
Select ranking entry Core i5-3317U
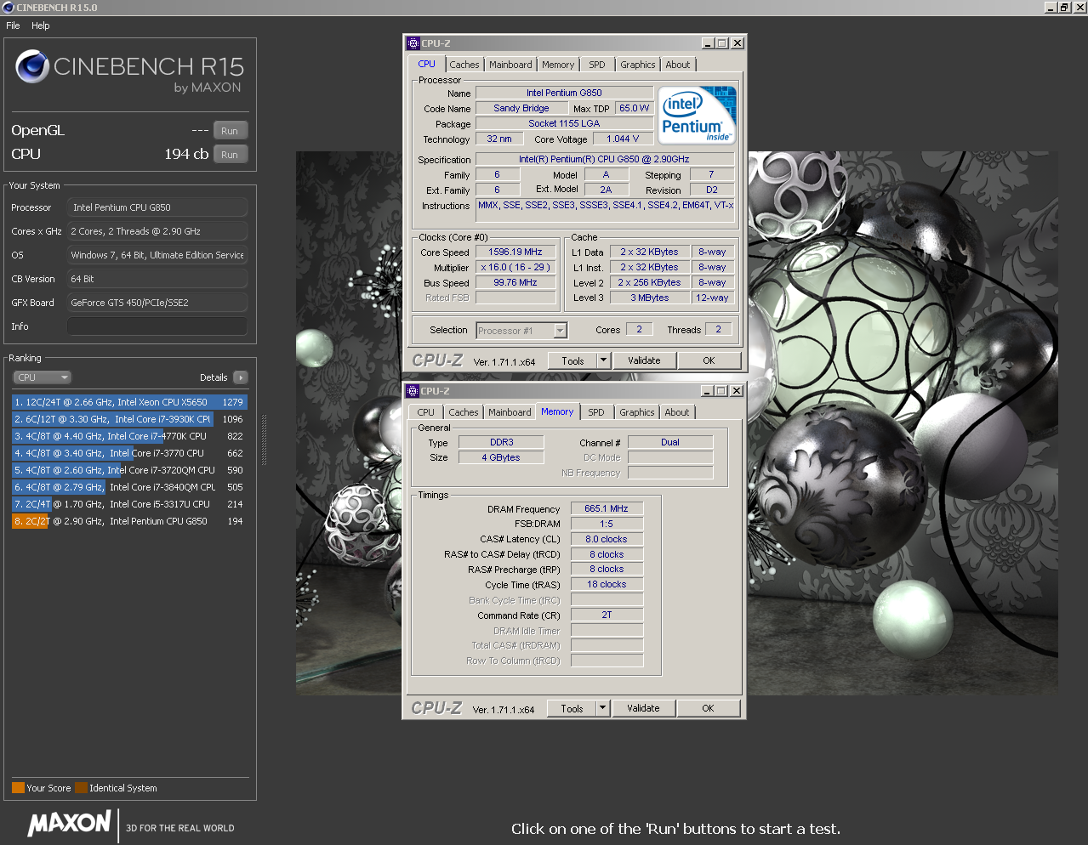coord(129,504)
